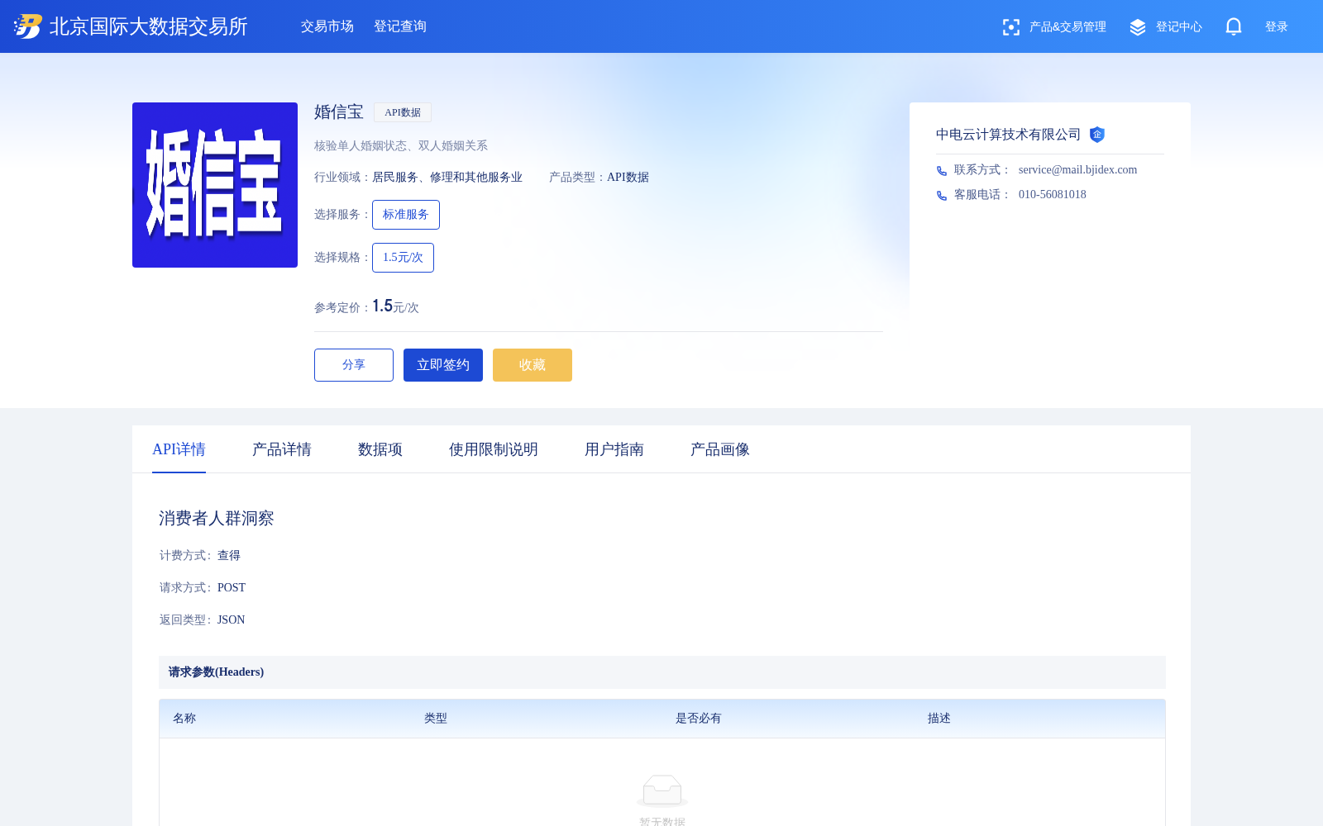Click the 登录 link
Screen dimensions: 1323x826
[x=1277, y=27]
